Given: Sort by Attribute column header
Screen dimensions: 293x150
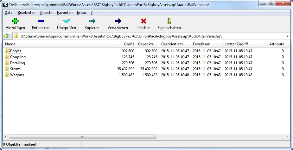Looking at the screenshot, I should point(270,44).
